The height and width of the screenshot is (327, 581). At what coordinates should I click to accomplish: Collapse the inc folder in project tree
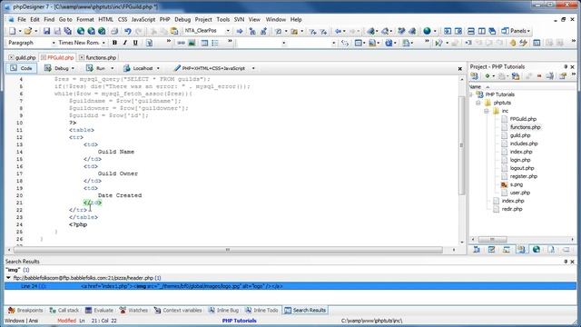(487, 111)
